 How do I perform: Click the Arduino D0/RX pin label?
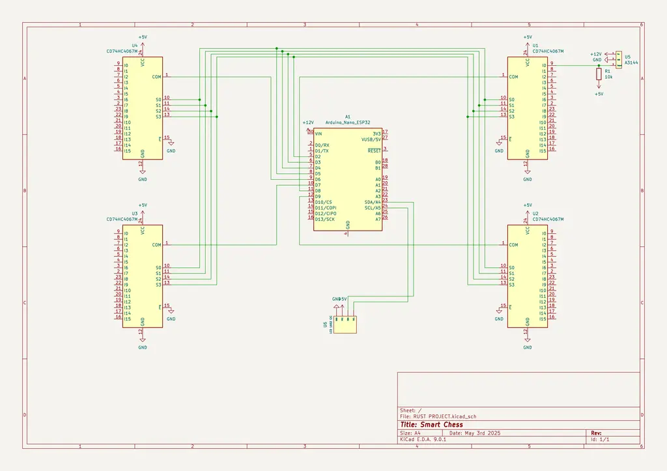point(322,145)
